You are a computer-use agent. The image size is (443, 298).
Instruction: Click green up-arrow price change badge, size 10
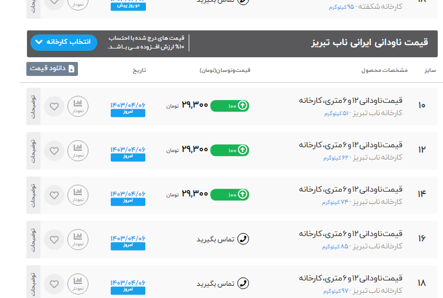pyautogui.click(x=230, y=106)
